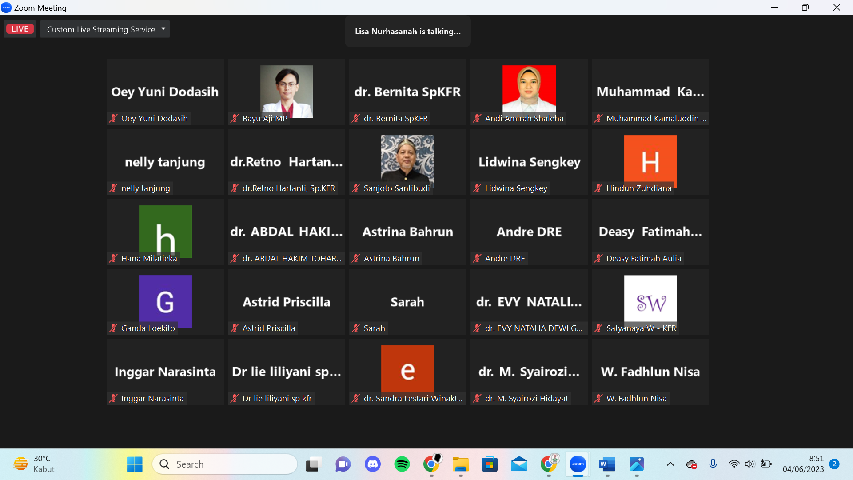This screenshot has height=480, width=853.
Task: Click the muted mic icon beside Oey Yuni Dodasih
Action: point(114,118)
